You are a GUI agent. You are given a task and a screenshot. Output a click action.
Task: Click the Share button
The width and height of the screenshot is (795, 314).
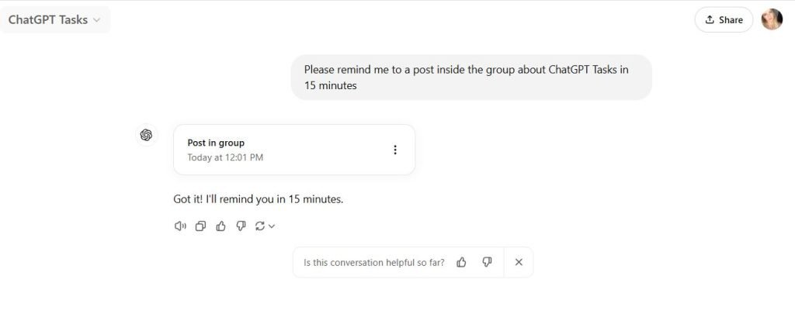(x=724, y=20)
